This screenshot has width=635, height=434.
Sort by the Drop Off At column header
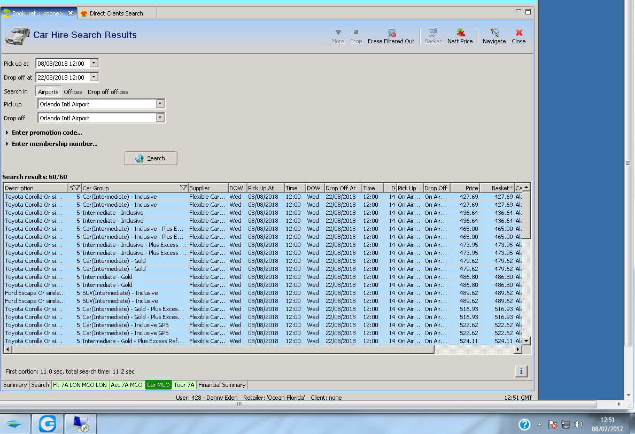click(343, 188)
